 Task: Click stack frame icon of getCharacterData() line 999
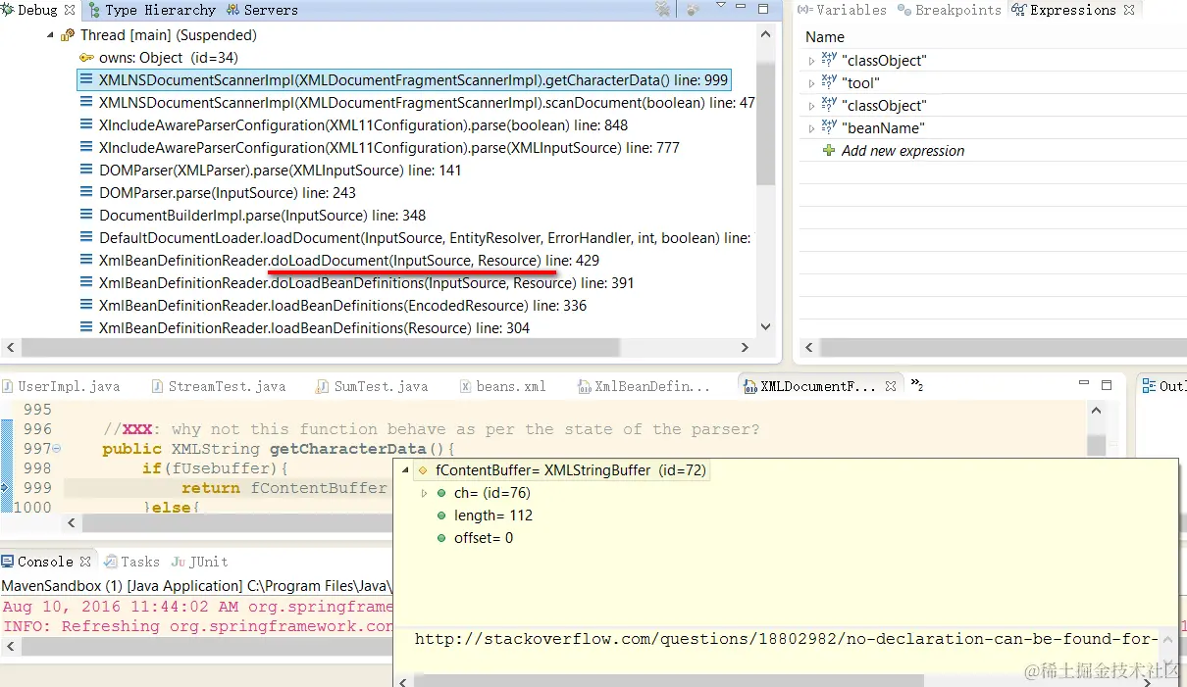coord(87,80)
